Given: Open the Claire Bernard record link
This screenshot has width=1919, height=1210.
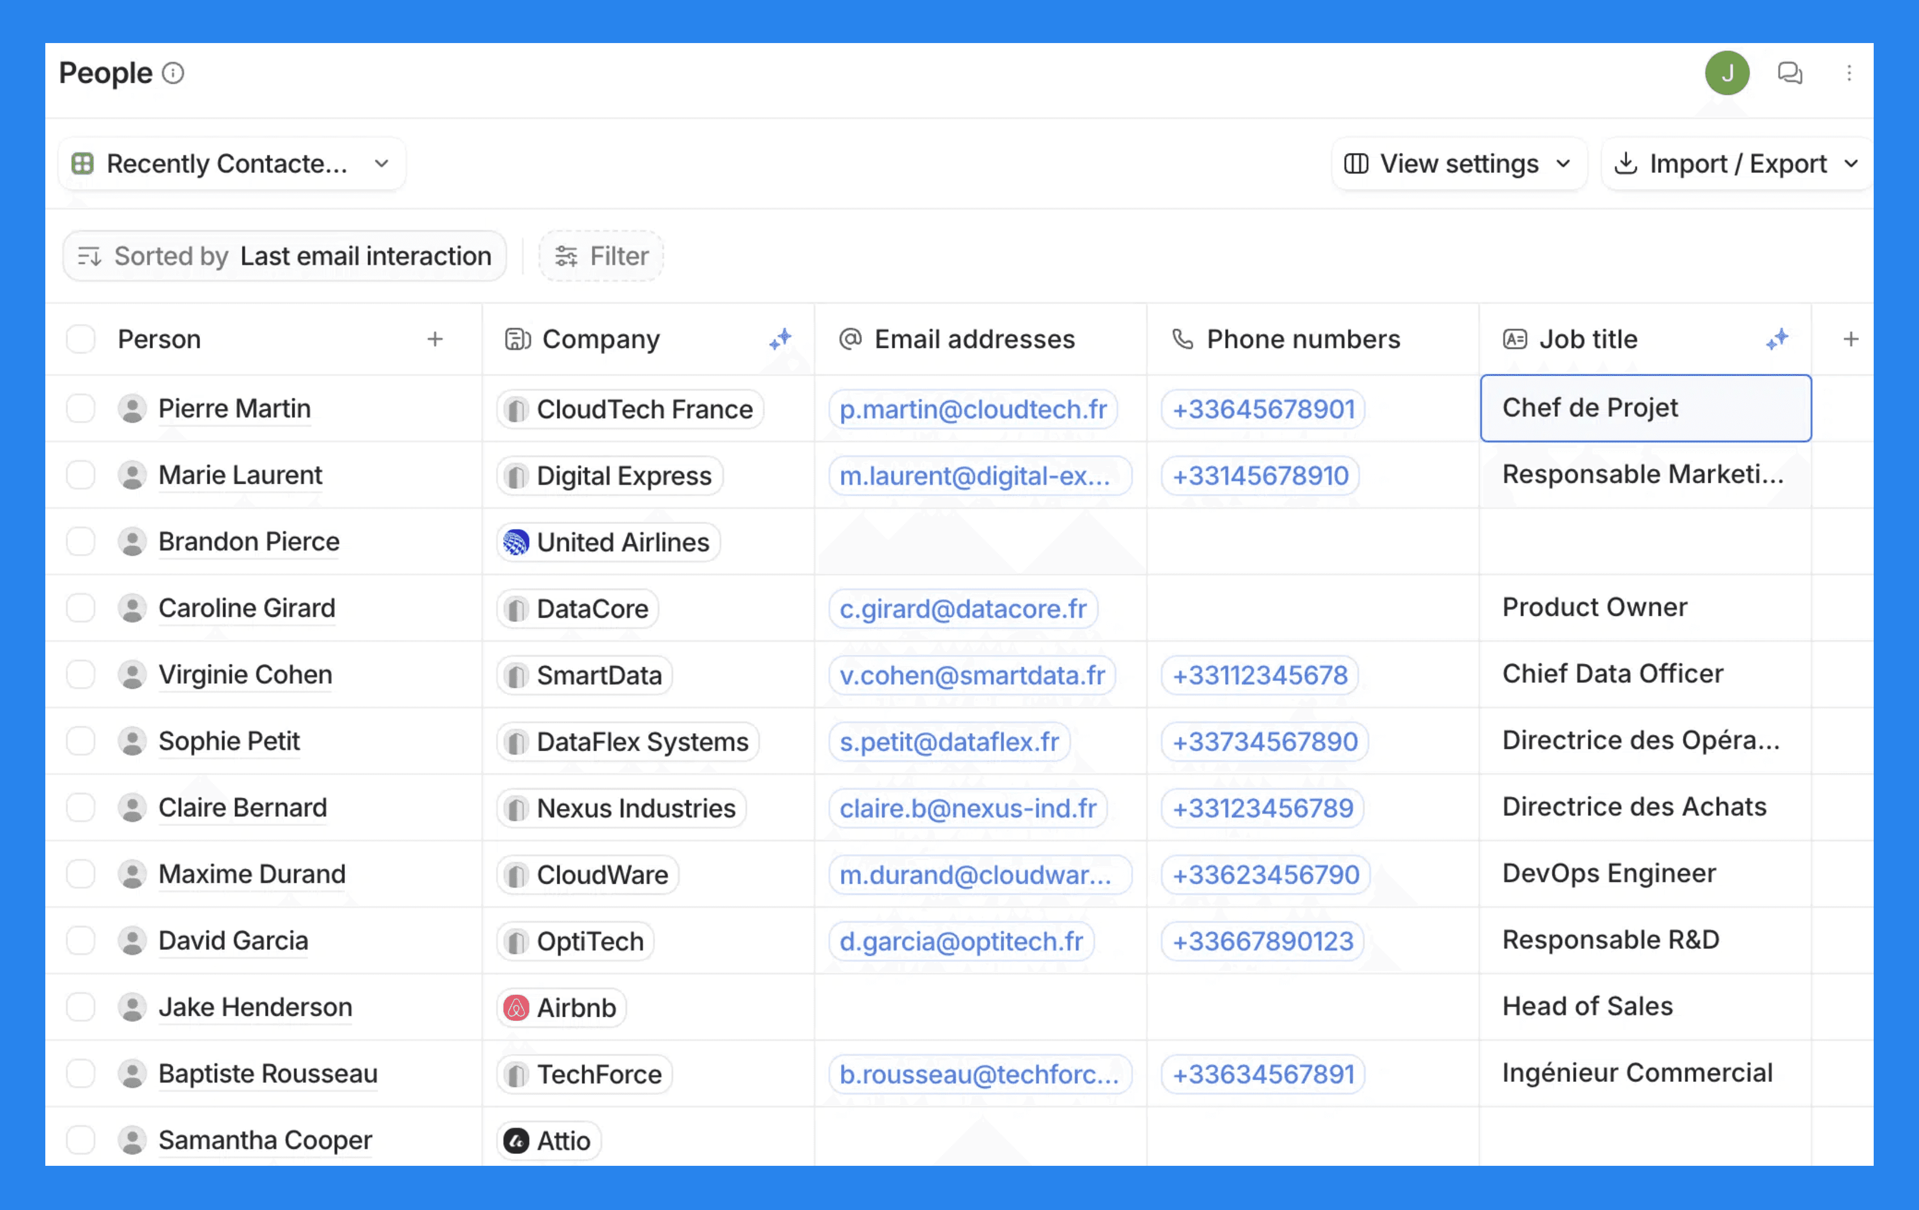Looking at the screenshot, I should coord(242,808).
